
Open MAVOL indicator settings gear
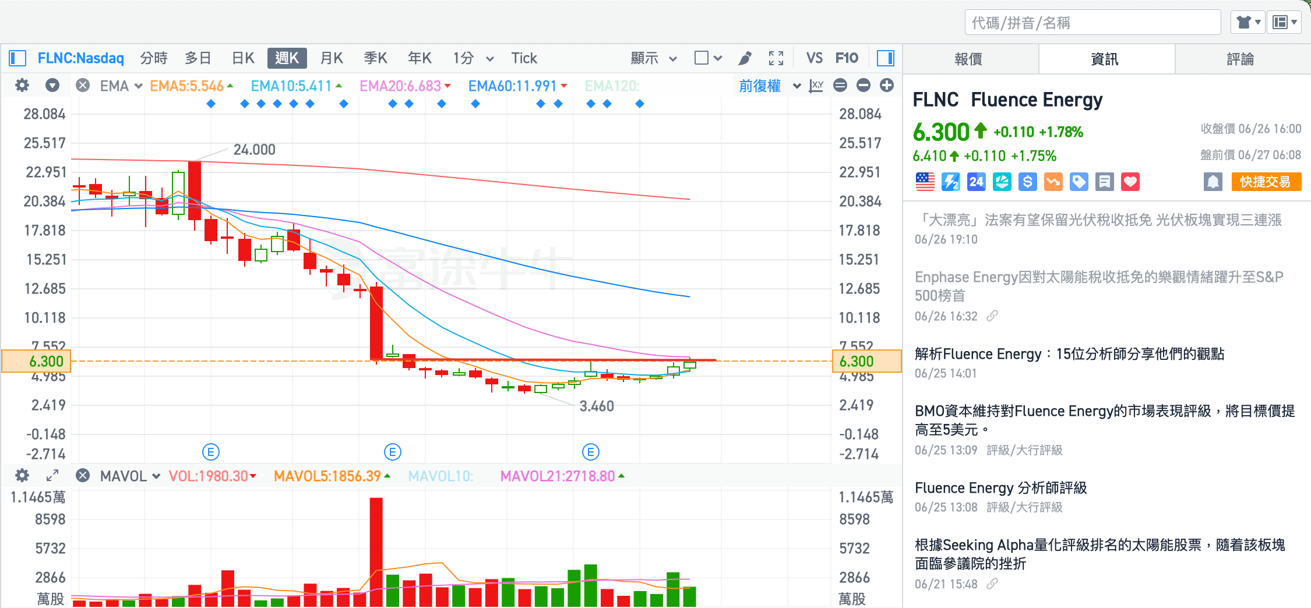pyautogui.click(x=22, y=476)
